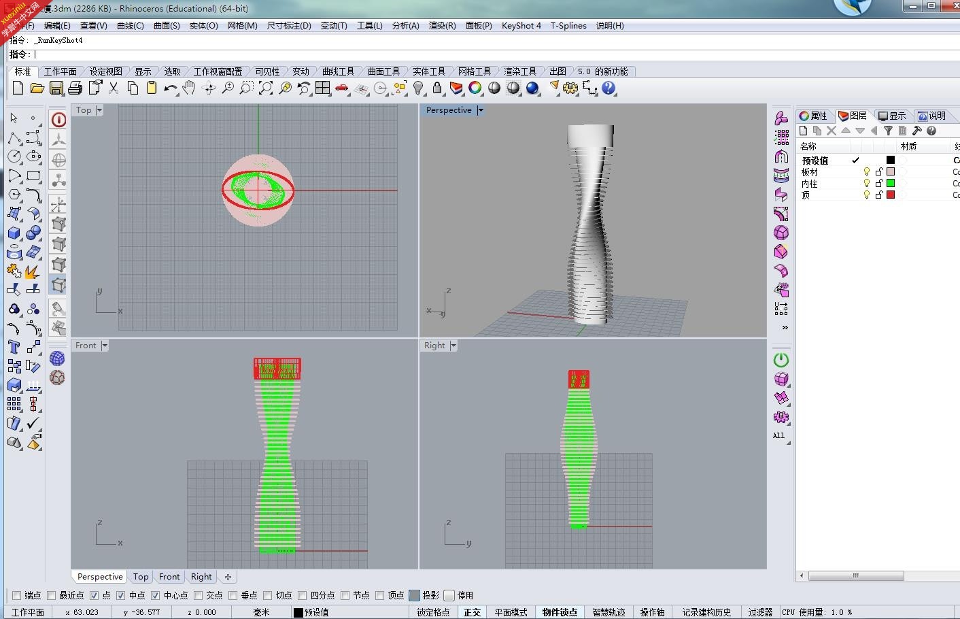Toggle 锁定格点 in status bar
This screenshot has height=619, width=960.
(x=433, y=612)
